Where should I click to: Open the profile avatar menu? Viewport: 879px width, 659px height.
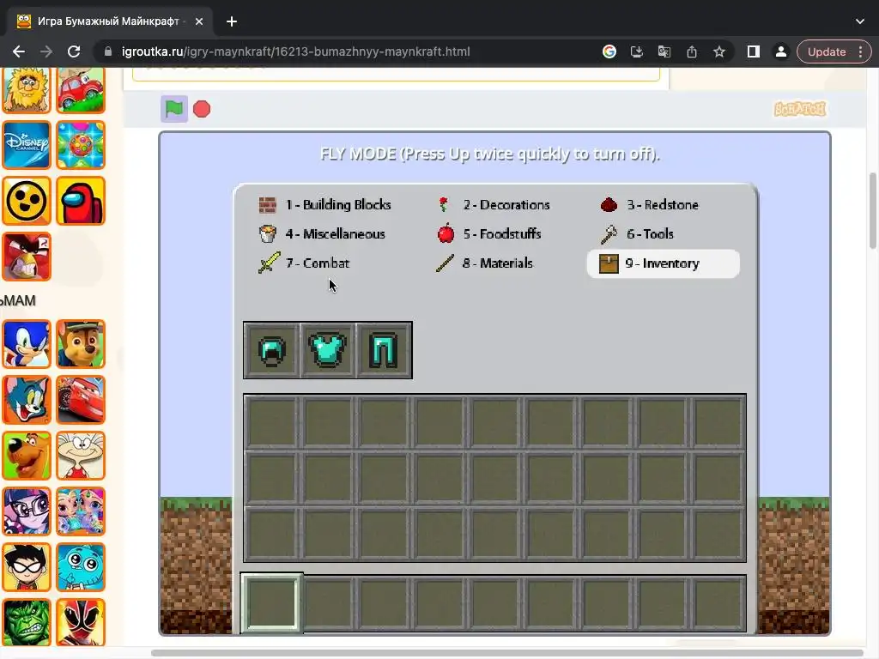(x=781, y=51)
